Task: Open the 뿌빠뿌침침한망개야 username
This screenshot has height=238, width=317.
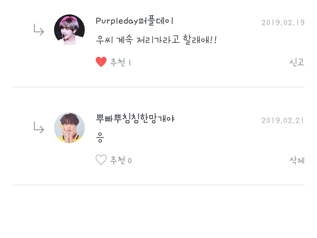Action: tap(135, 119)
